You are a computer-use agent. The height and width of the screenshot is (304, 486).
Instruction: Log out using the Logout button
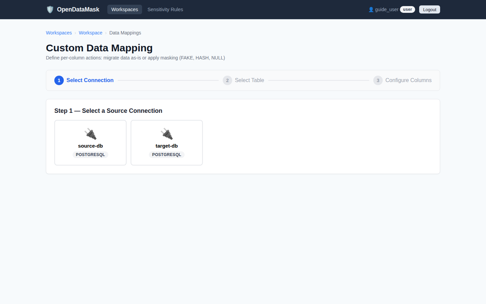[430, 9]
